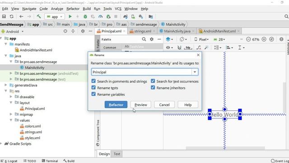
Task: Toggle autoconnect magnet icon
Action: [179, 48]
